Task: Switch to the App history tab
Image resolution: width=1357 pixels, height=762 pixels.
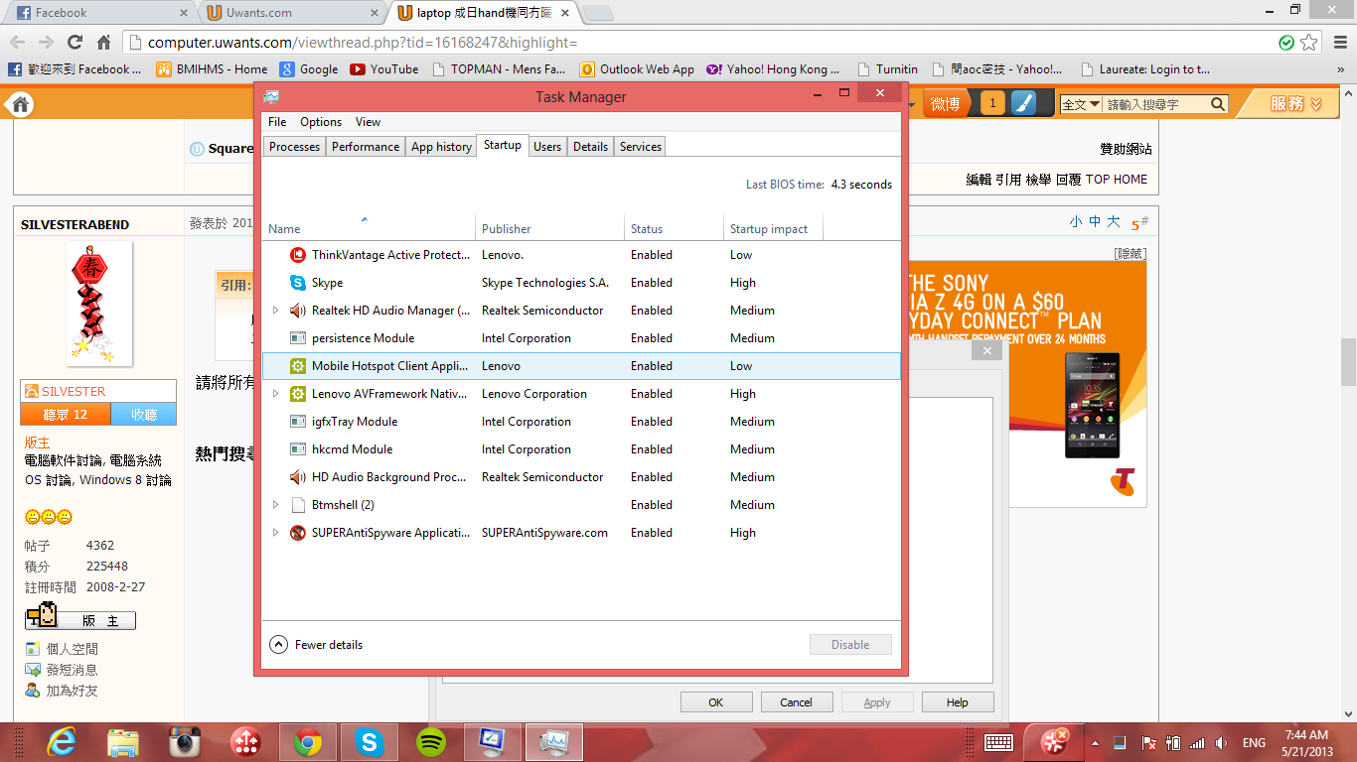Action: pos(441,147)
